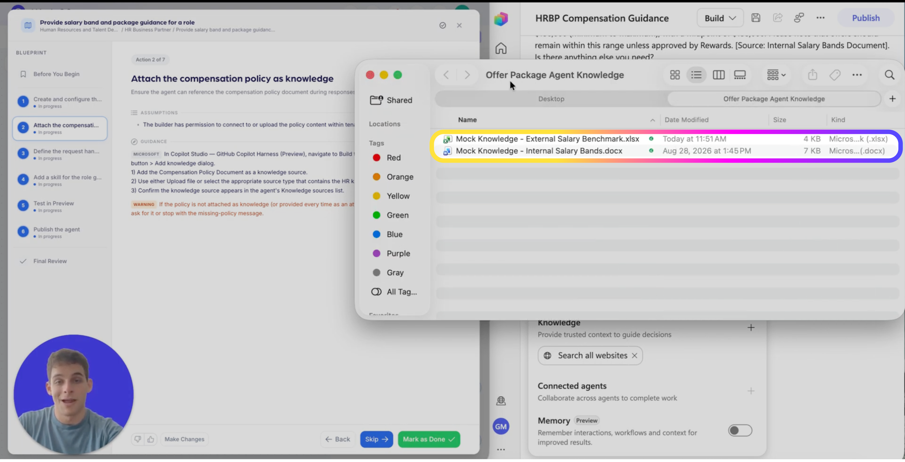Viewport: 905px width, 462px height.
Task: Select the Offer Package Agent Knowledge tab
Action: click(x=774, y=99)
